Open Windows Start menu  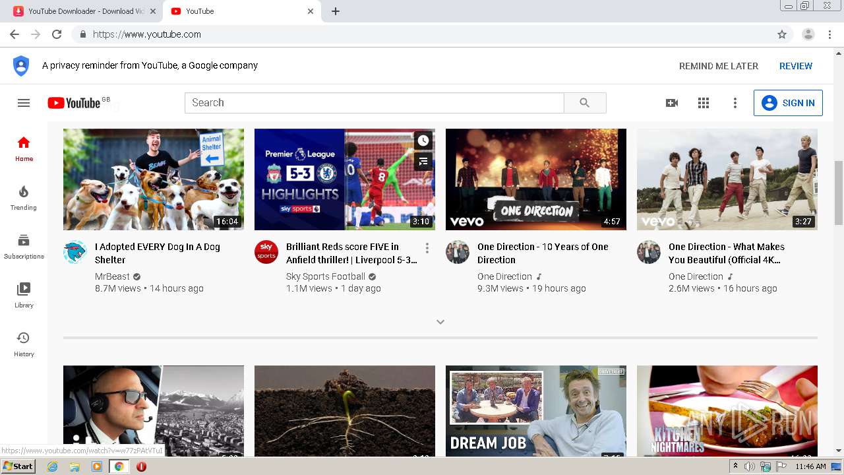pyautogui.click(x=18, y=466)
